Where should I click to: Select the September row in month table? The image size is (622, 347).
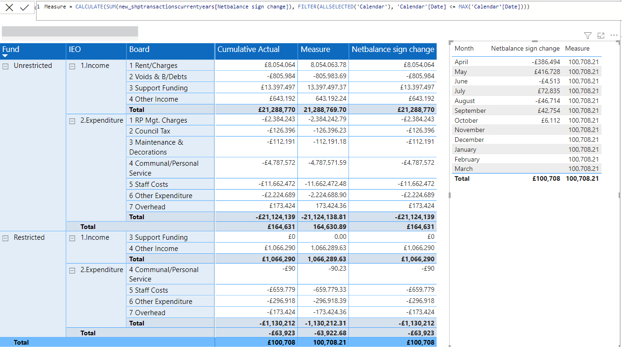tap(526, 111)
